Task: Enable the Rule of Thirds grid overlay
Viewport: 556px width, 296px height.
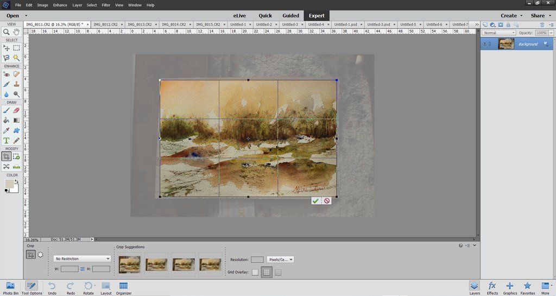Action: point(267,272)
